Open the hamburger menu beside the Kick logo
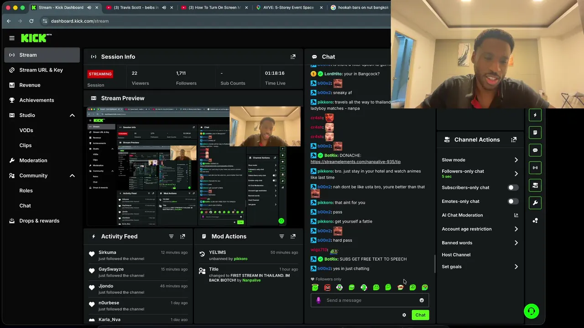Image resolution: width=584 pixels, height=328 pixels. (x=12, y=38)
